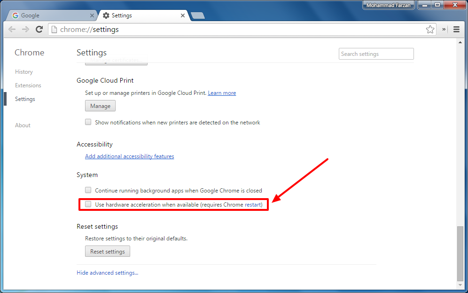Toggle the hardware acceleration checkbox
Viewport: 468px width, 293px height.
click(x=88, y=204)
